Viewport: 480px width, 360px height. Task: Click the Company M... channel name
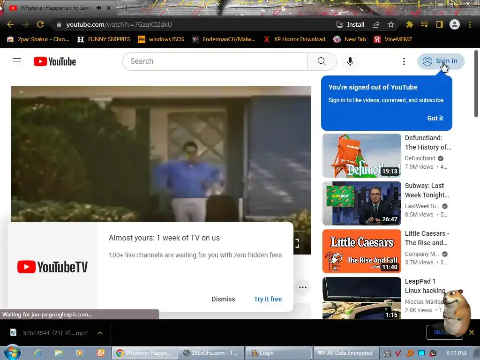click(x=422, y=254)
